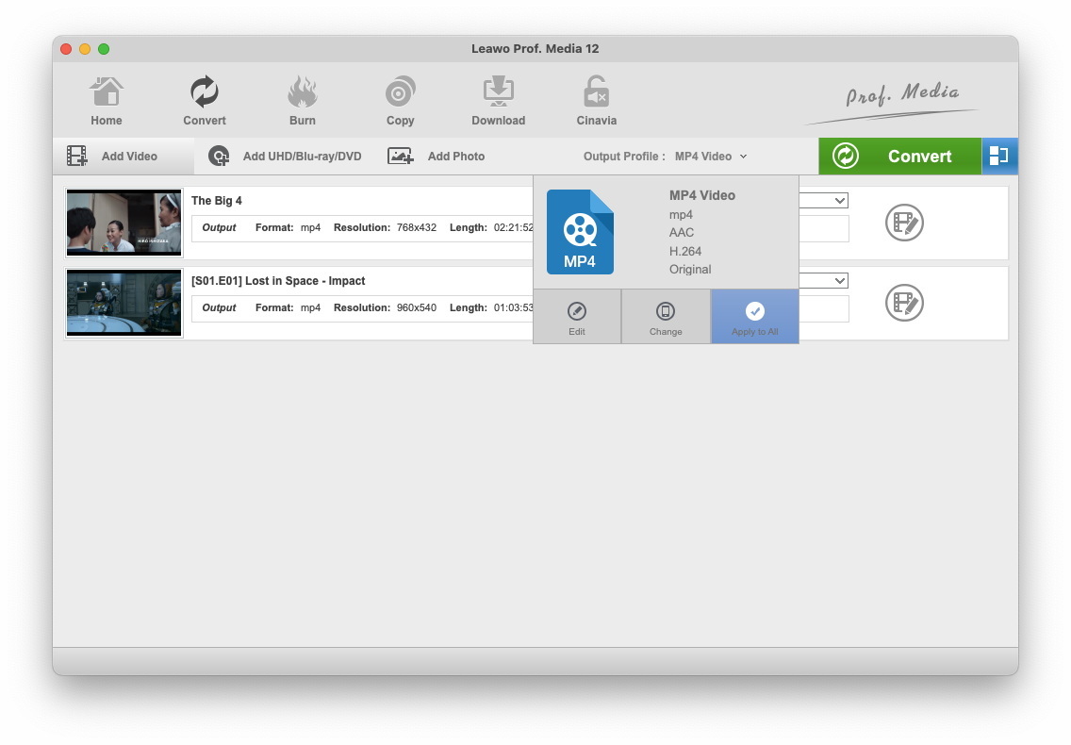Edit video for Lost in Space

point(904,303)
